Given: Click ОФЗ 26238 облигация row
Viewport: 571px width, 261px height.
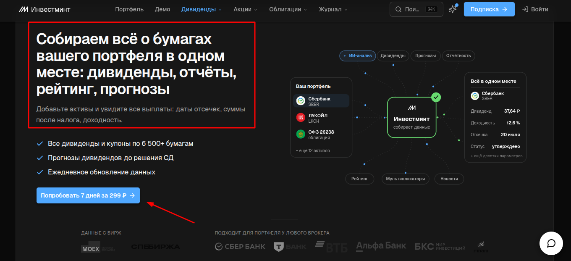Looking at the screenshot, I should point(321,134).
